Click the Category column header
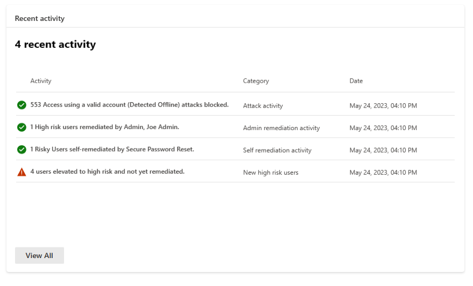This screenshot has height=286, width=473. pos(256,81)
